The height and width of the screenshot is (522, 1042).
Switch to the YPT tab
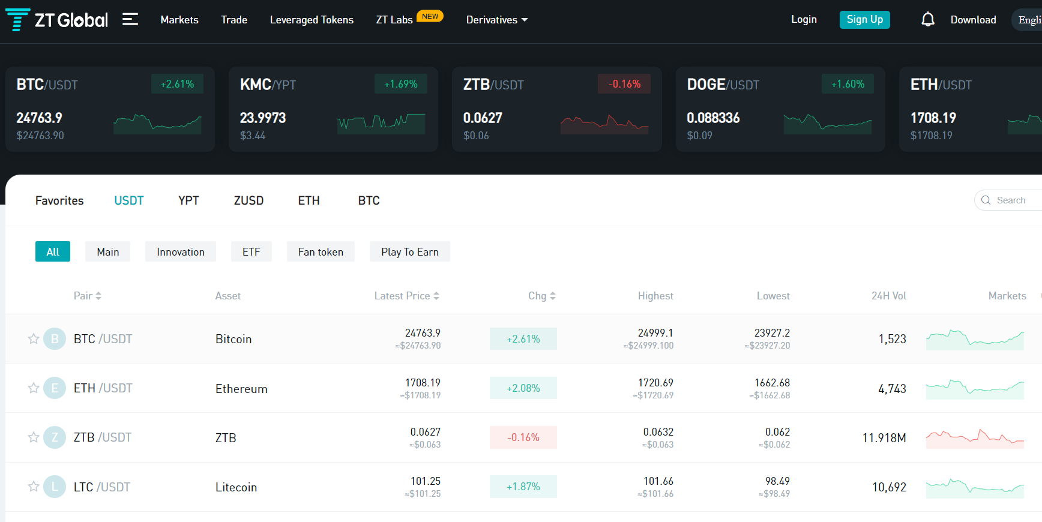[x=188, y=200]
